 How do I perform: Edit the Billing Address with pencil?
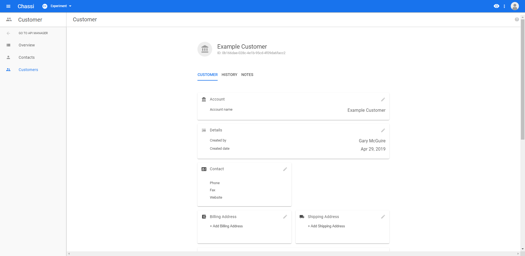285,217
